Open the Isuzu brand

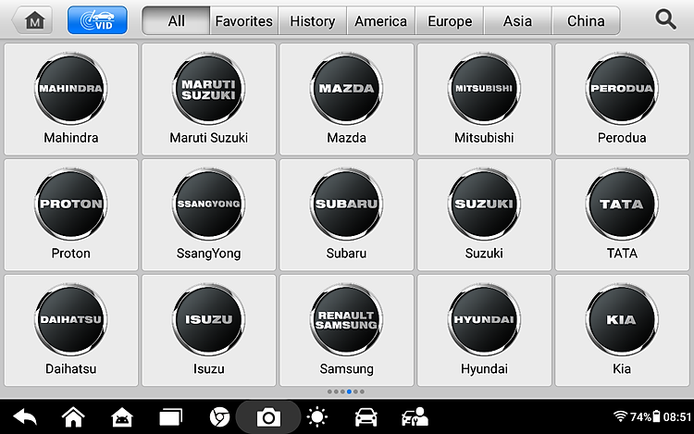(208, 330)
